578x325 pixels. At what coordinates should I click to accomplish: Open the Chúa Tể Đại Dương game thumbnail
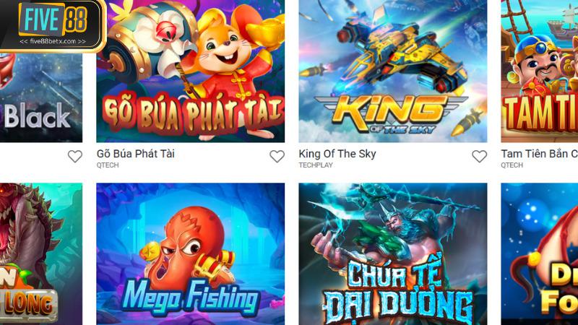pos(392,254)
